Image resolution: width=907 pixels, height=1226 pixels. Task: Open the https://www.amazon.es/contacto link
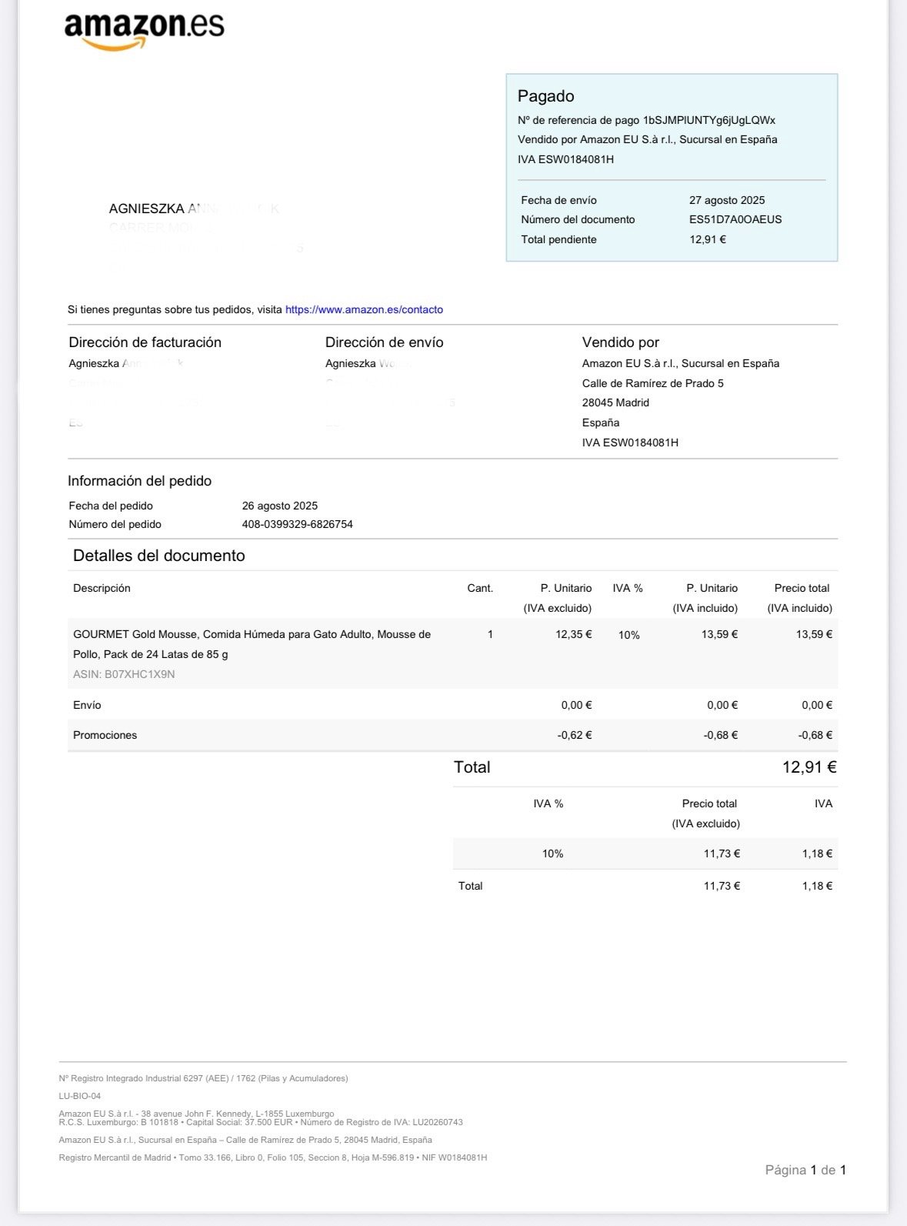click(x=364, y=309)
